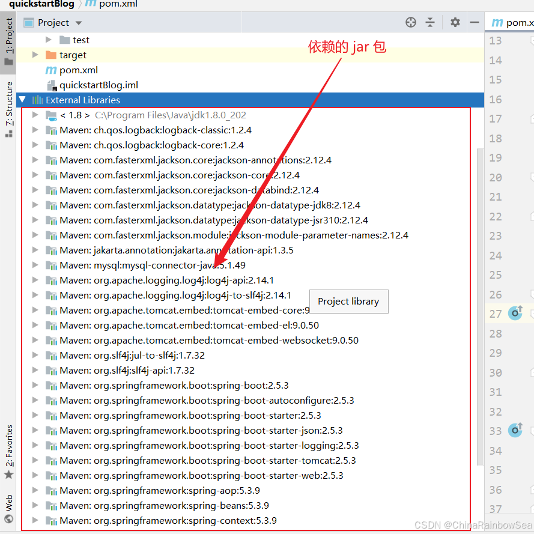Expand the JDK 1.8 library node
Image resolution: width=534 pixels, height=534 pixels.
click(35, 115)
